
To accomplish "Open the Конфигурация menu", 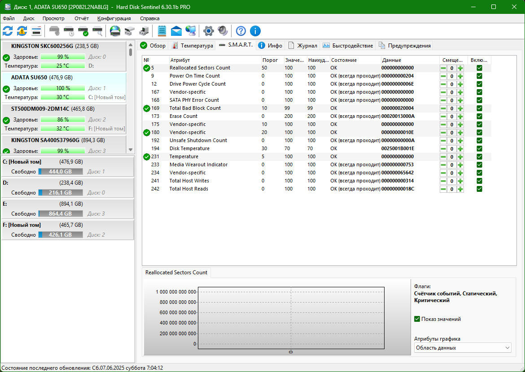I will coord(114,18).
